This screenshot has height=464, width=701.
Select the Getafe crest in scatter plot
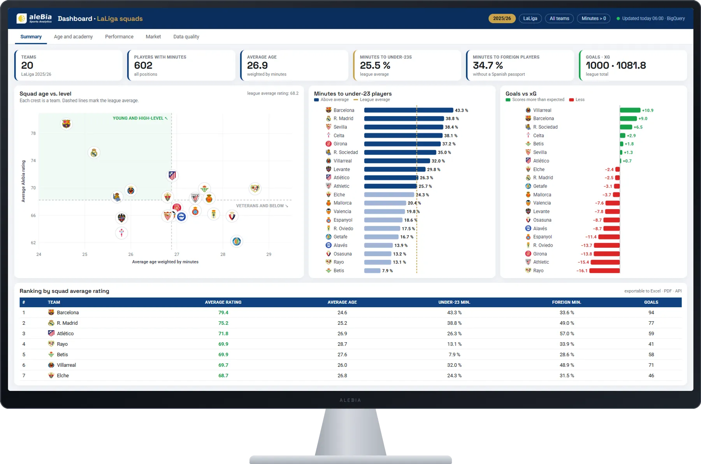tap(236, 242)
